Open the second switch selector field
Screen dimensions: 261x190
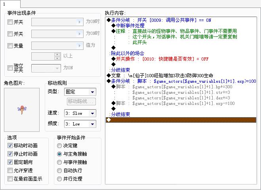(57, 34)
